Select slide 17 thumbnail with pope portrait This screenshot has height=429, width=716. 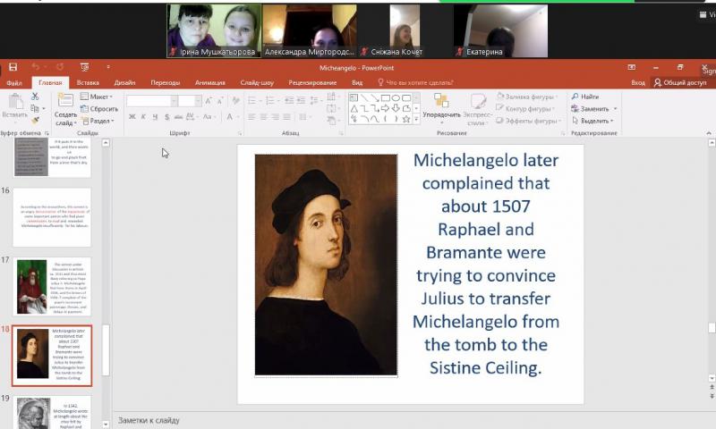(52, 286)
